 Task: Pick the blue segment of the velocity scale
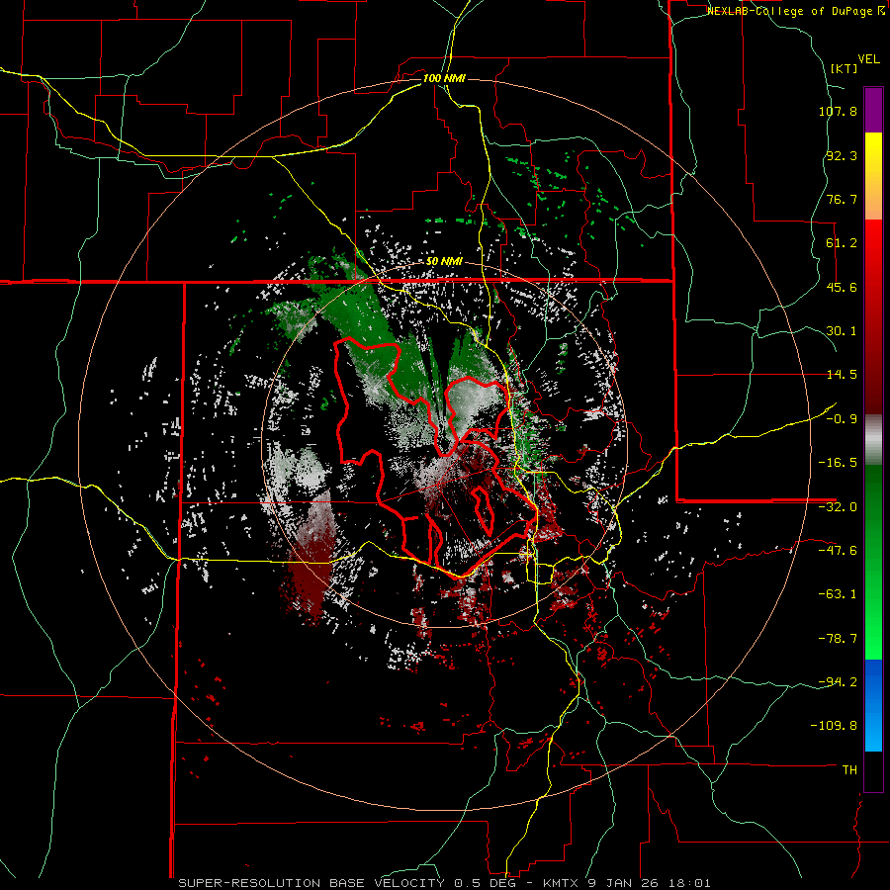point(873,705)
